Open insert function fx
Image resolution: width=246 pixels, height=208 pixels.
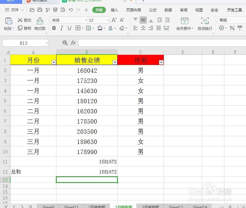coord(73,43)
